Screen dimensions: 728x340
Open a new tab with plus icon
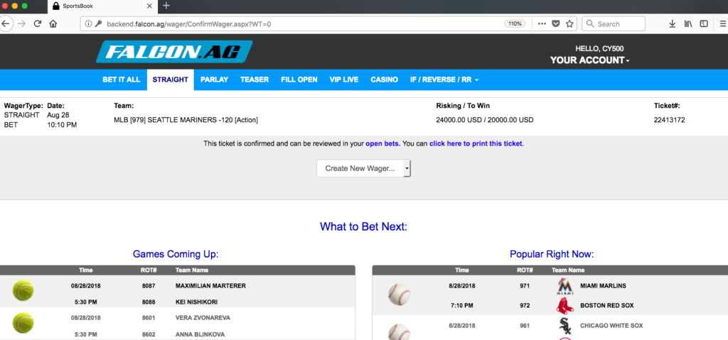tap(166, 6)
